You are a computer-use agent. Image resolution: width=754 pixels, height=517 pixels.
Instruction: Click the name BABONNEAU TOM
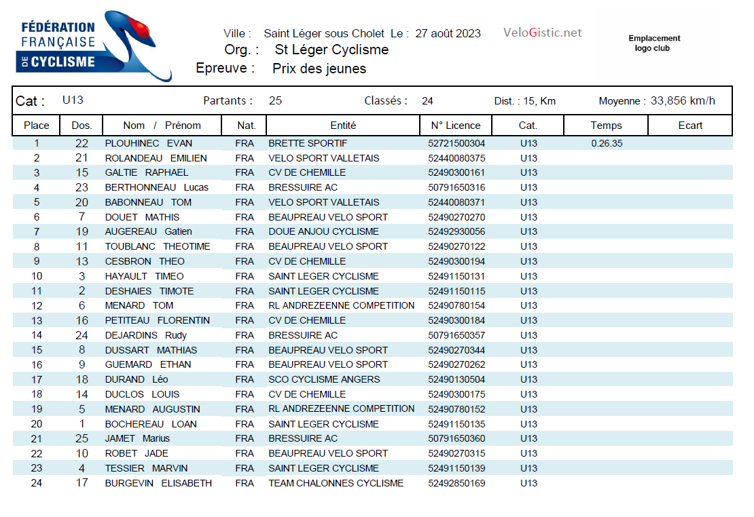[148, 202]
